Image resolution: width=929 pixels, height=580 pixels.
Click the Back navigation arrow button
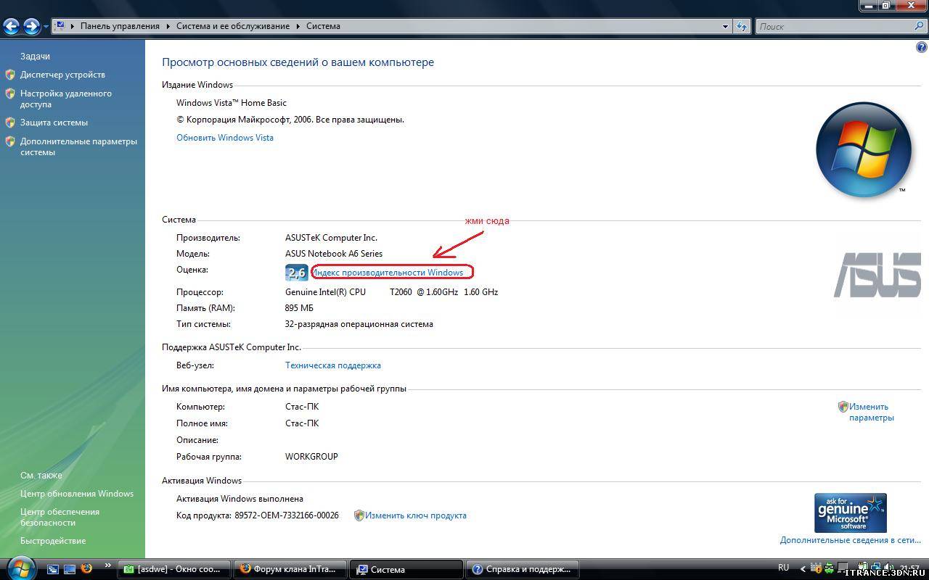pyautogui.click(x=11, y=27)
